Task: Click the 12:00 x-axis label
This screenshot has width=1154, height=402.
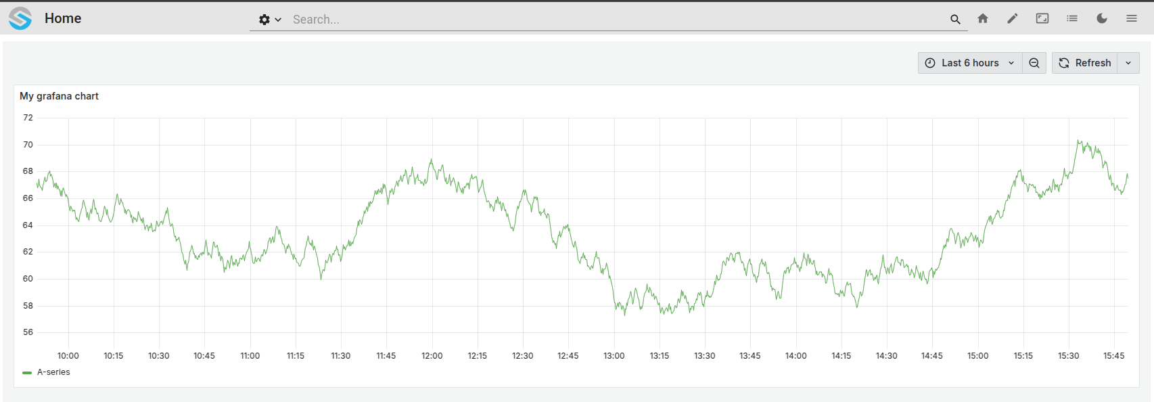Action: point(432,356)
